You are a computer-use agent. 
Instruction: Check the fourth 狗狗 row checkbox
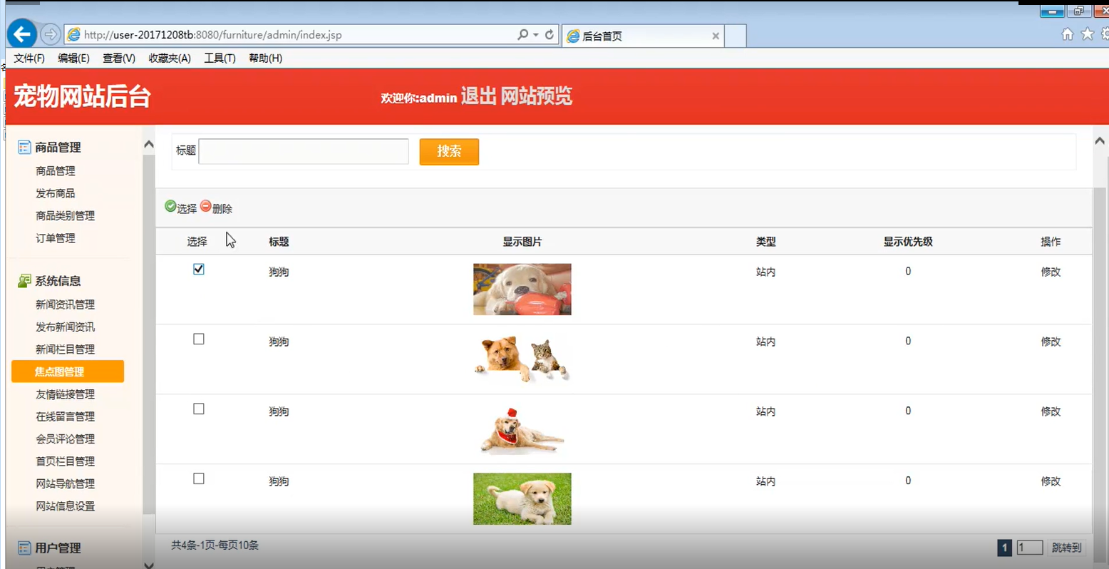click(199, 479)
